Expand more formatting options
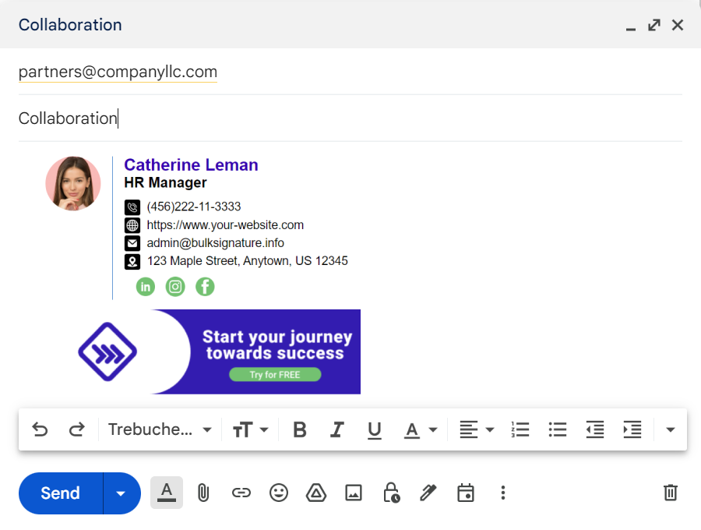 [x=670, y=429]
